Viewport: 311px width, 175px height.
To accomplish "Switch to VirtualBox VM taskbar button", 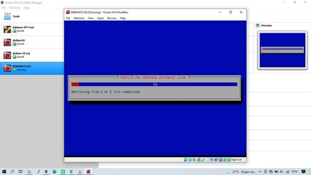I will [88, 172].
